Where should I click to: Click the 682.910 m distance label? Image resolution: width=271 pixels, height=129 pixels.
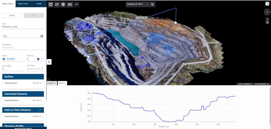142,18
